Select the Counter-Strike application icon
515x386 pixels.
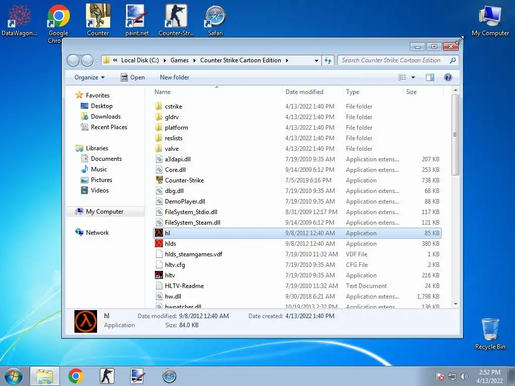[x=159, y=180]
